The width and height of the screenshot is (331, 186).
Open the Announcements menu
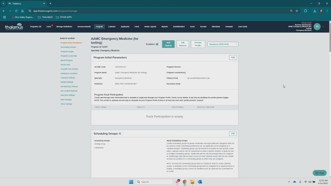[84, 27]
